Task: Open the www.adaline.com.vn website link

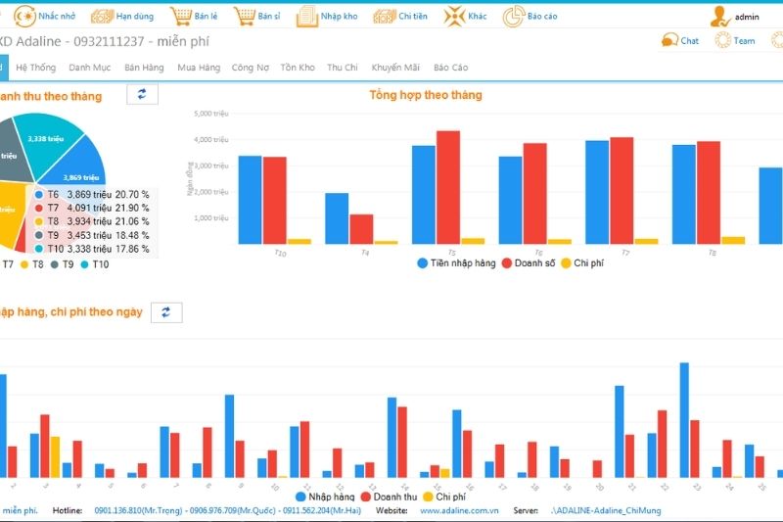Action: [x=460, y=510]
